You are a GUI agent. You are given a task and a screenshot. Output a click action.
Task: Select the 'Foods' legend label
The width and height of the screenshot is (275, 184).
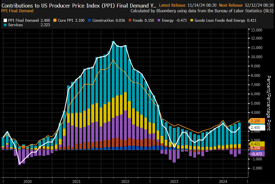click(138, 20)
